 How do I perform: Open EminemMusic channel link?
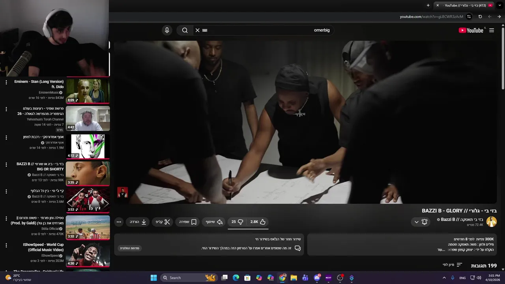[x=49, y=92]
